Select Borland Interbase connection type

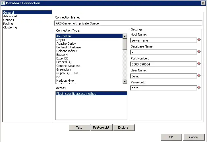tap(89, 47)
